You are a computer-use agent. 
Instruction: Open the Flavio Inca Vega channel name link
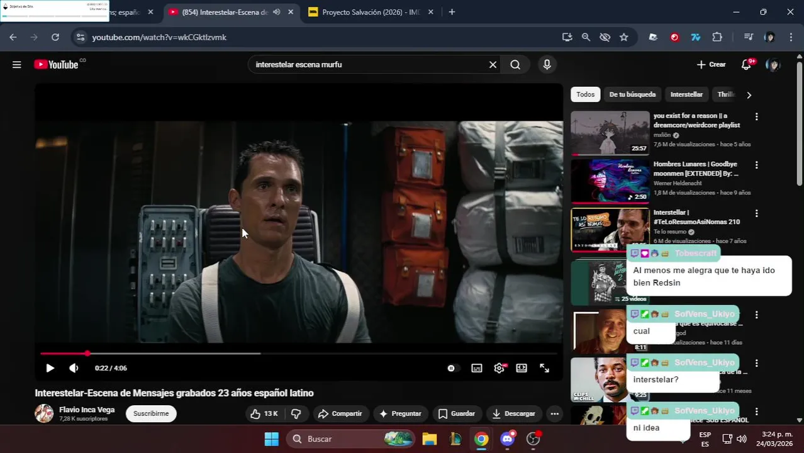pyautogui.click(x=87, y=410)
